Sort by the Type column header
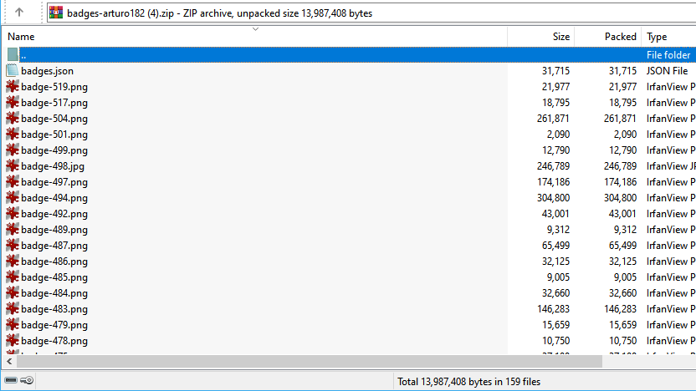The width and height of the screenshot is (696, 391). pyautogui.click(x=657, y=37)
